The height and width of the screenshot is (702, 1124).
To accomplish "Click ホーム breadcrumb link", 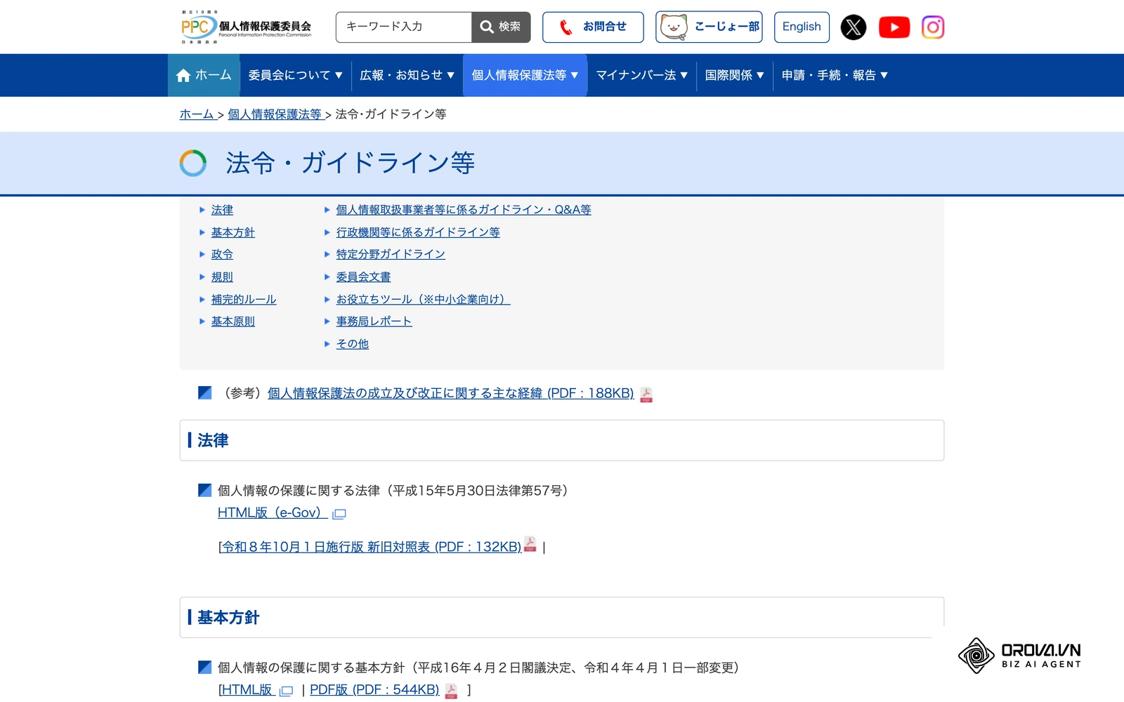I will [197, 114].
